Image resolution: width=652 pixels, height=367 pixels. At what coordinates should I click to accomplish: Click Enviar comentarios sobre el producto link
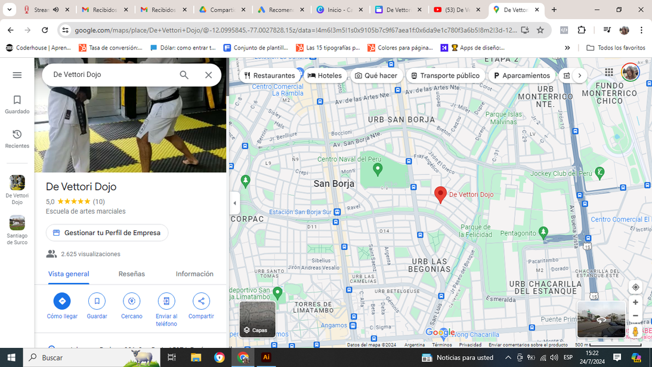point(528,345)
